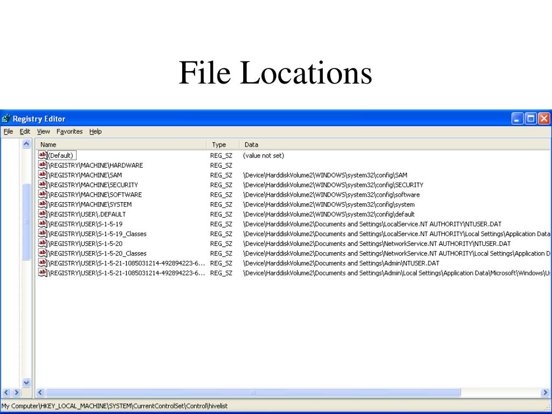
Task: Click string icon for \REGISTRY\MACHINE\SYSTEM
Action: [x=43, y=204]
